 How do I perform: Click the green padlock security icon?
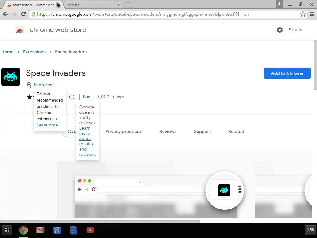click(33, 14)
